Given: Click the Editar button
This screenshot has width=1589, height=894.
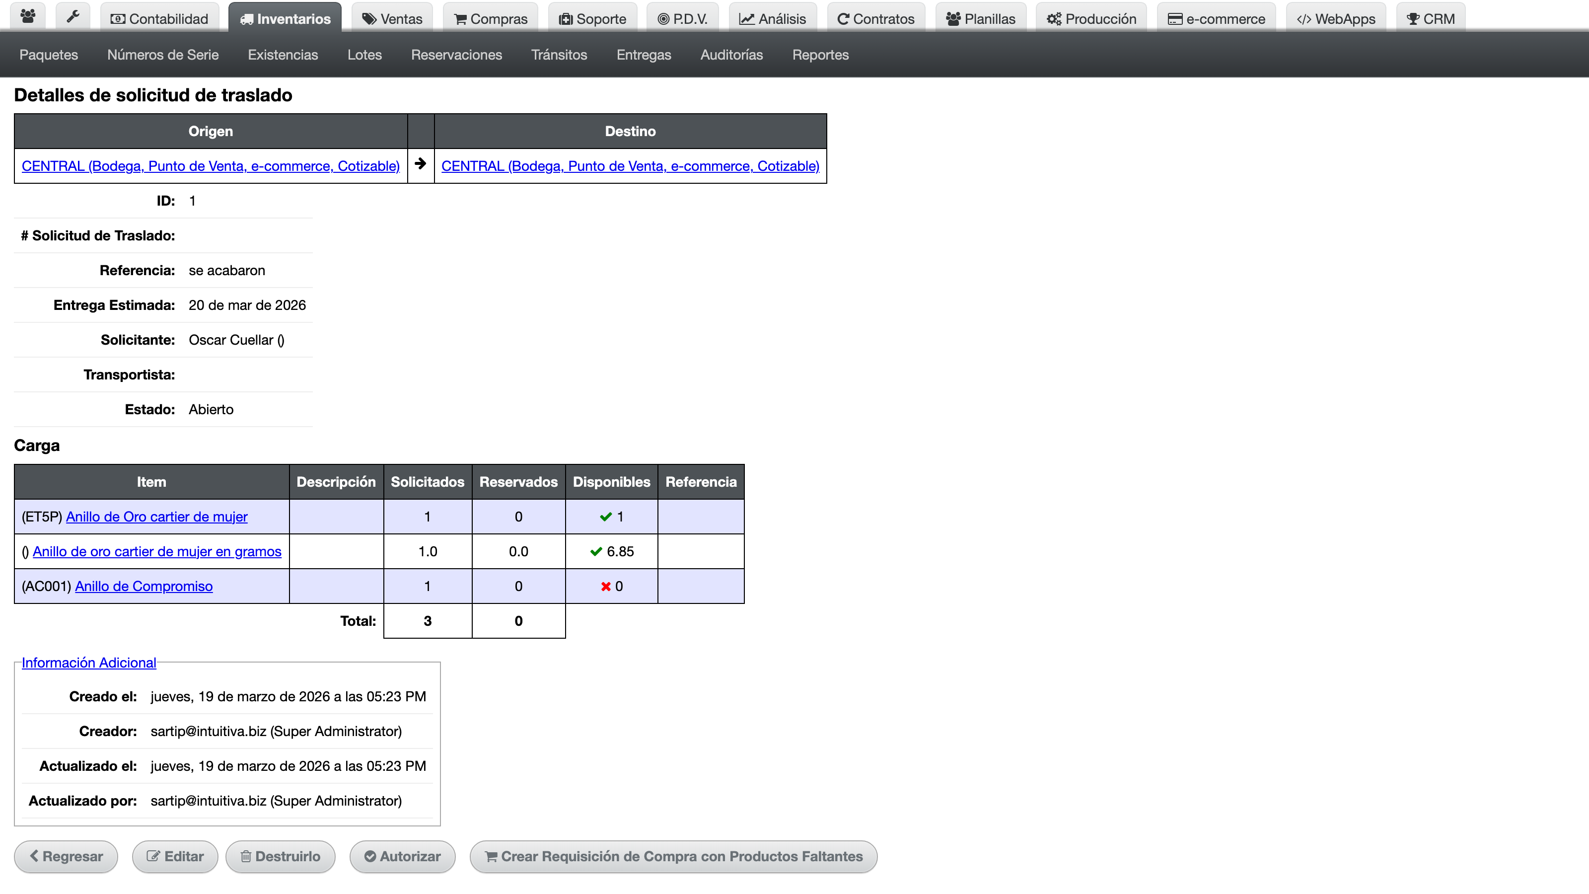Looking at the screenshot, I should tap(175, 856).
